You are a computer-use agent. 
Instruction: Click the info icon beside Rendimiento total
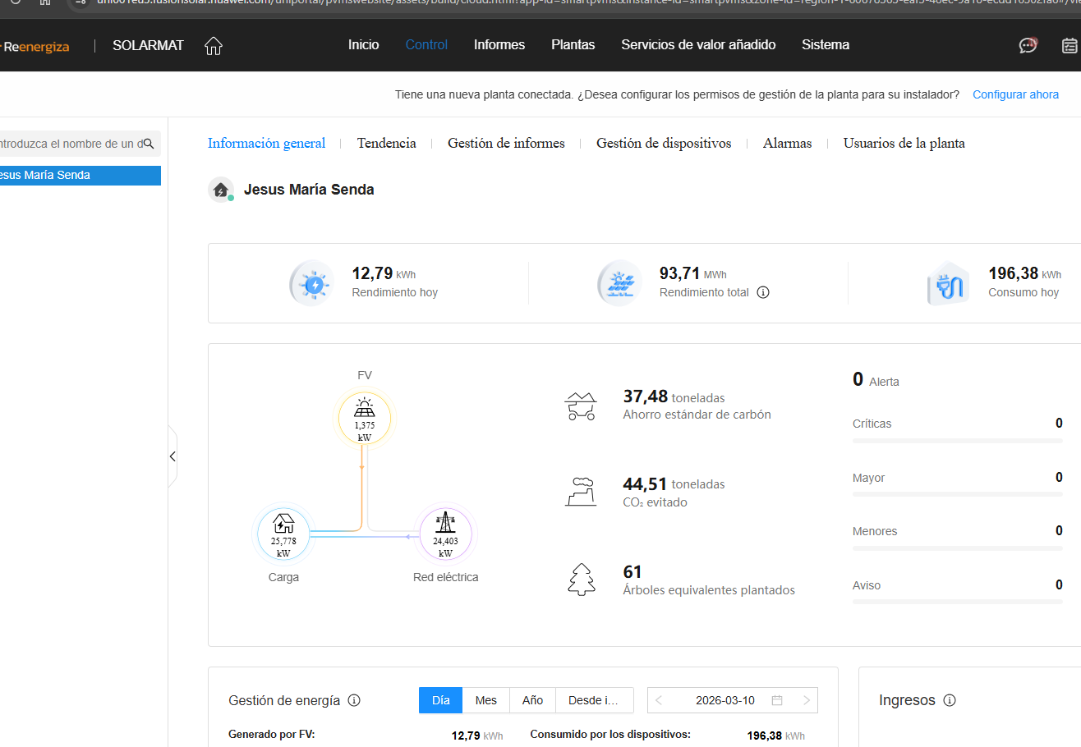click(x=763, y=292)
